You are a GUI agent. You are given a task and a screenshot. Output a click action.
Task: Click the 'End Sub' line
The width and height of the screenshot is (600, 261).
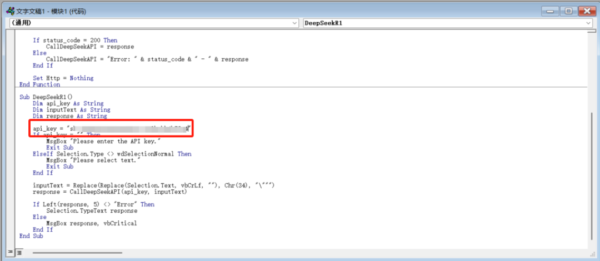pos(31,236)
